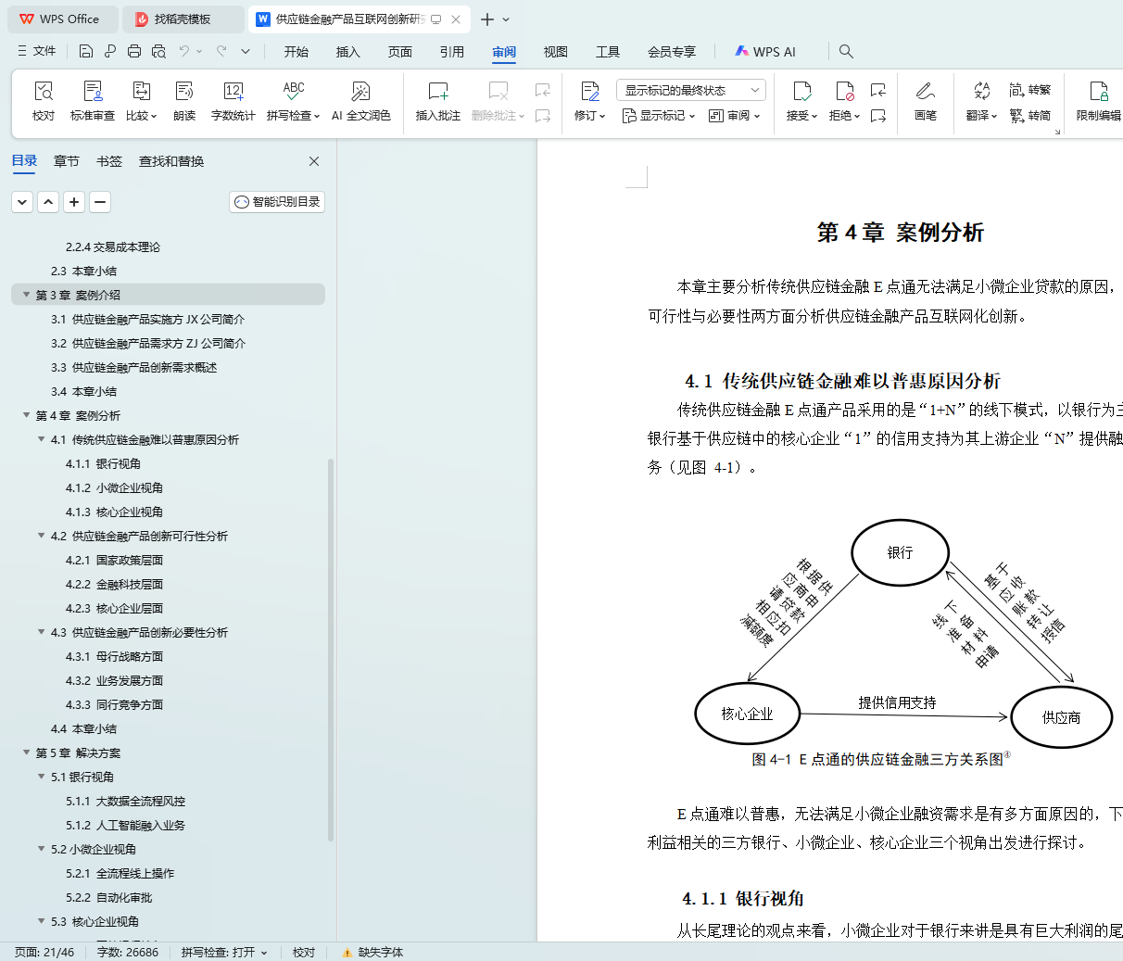Click 页面: 21/46 page indicator

[x=44, y=952]
